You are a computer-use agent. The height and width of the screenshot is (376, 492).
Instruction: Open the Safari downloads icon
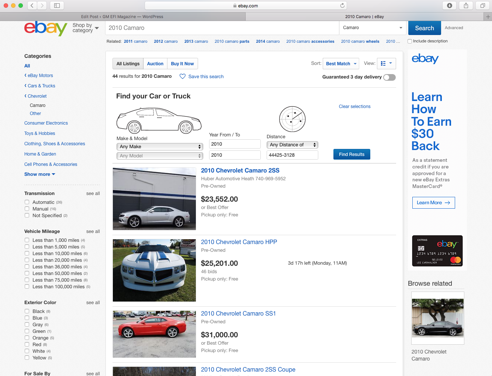449,6
